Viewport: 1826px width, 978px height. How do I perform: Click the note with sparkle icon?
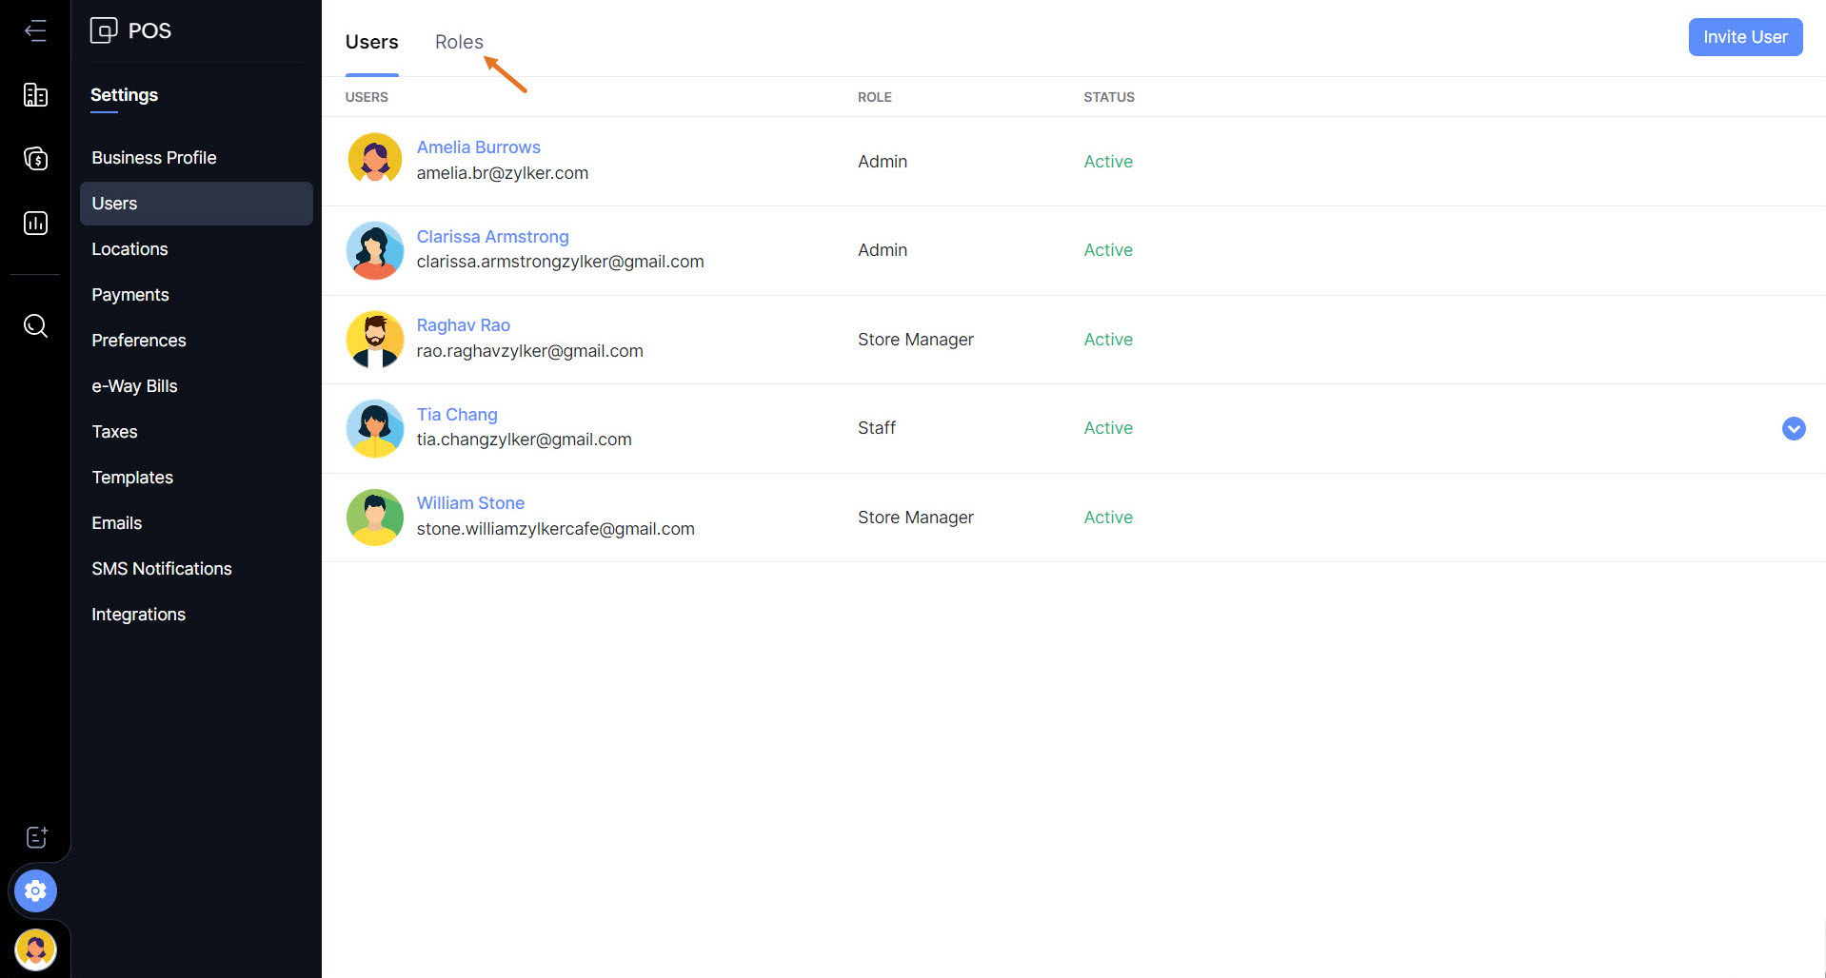coord(36,837)
